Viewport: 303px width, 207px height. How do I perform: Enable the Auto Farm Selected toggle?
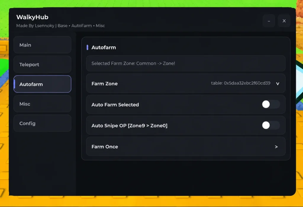tap(271, 104)
